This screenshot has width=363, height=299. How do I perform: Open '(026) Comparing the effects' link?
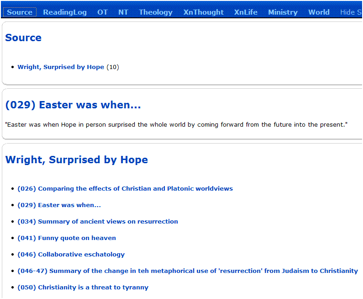pos(125,189)
